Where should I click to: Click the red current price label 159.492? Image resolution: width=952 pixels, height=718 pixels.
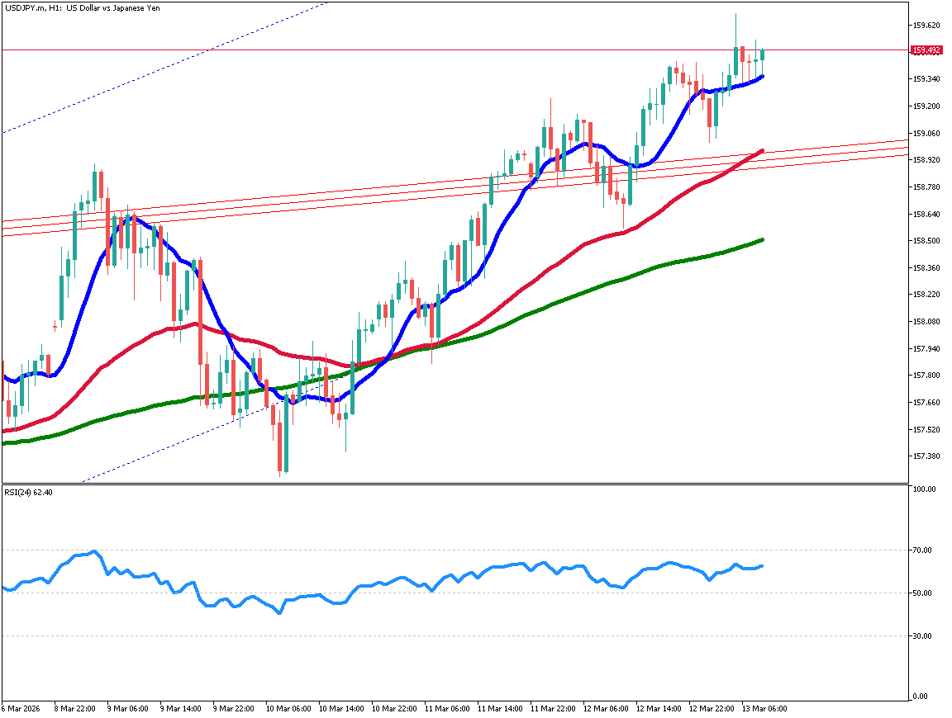pos(926,50)
